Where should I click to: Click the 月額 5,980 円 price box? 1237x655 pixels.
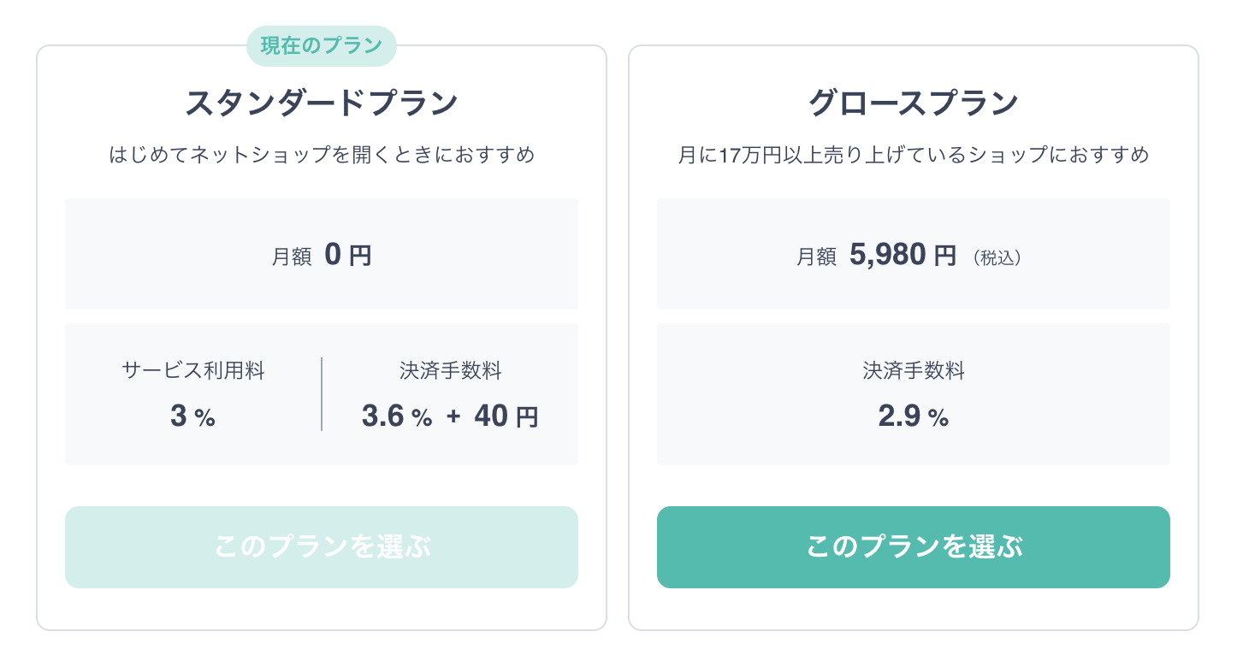913,254
